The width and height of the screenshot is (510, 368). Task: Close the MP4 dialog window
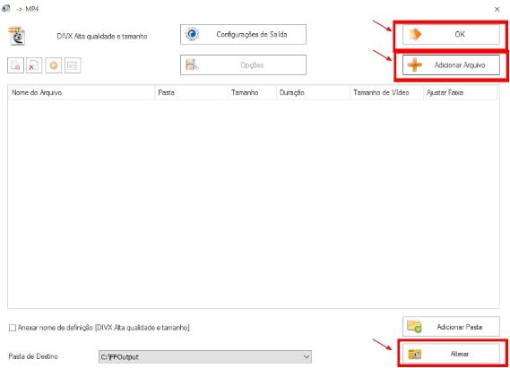(497, 9)
